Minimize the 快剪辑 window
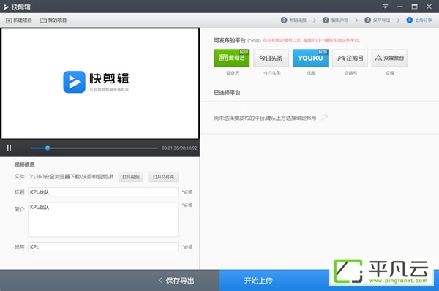The width and height of the screenshot is (439, 291). (400, 7)
